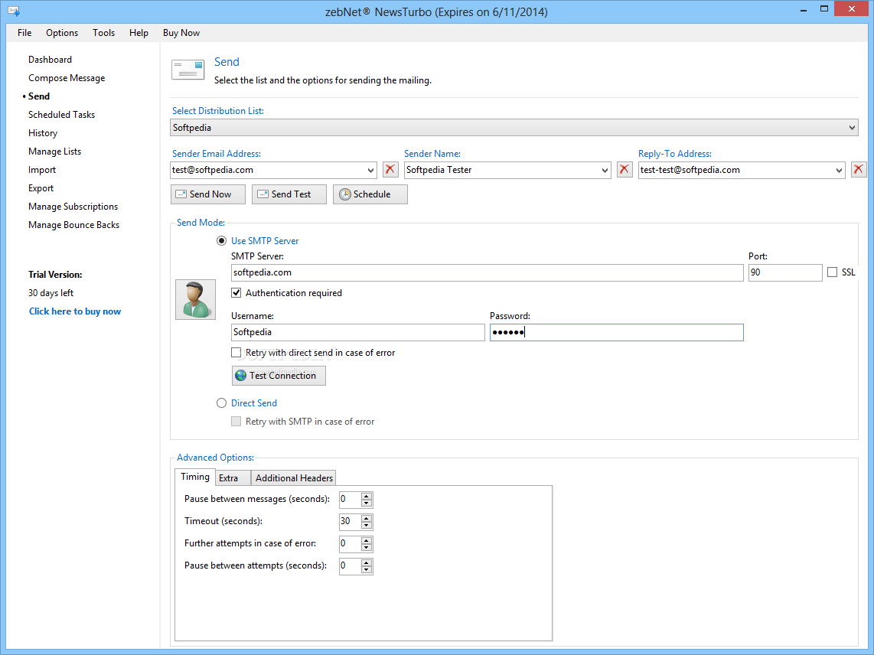Open History in the sidebar
Viewport: 874px width, 655px height.
(43, 133)
